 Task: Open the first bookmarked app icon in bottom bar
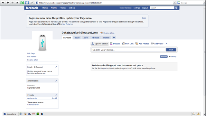(21, 114)
